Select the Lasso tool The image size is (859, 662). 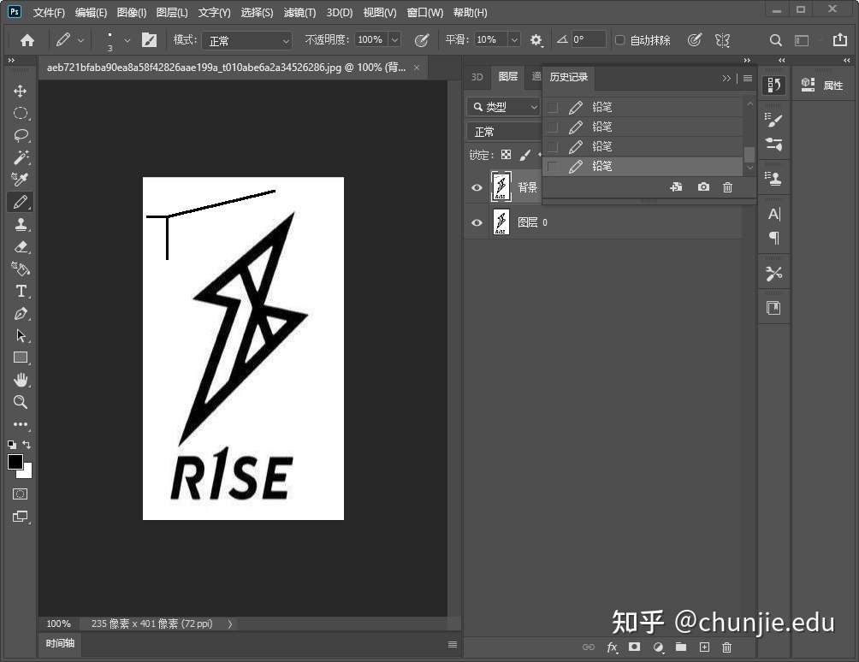click(x=21, y=135)
